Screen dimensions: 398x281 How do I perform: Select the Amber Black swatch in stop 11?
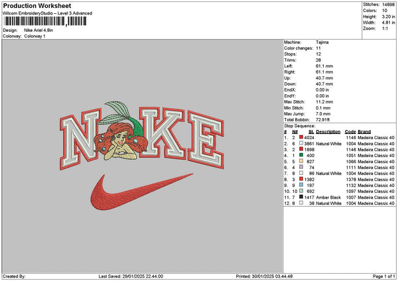point(301,197)
